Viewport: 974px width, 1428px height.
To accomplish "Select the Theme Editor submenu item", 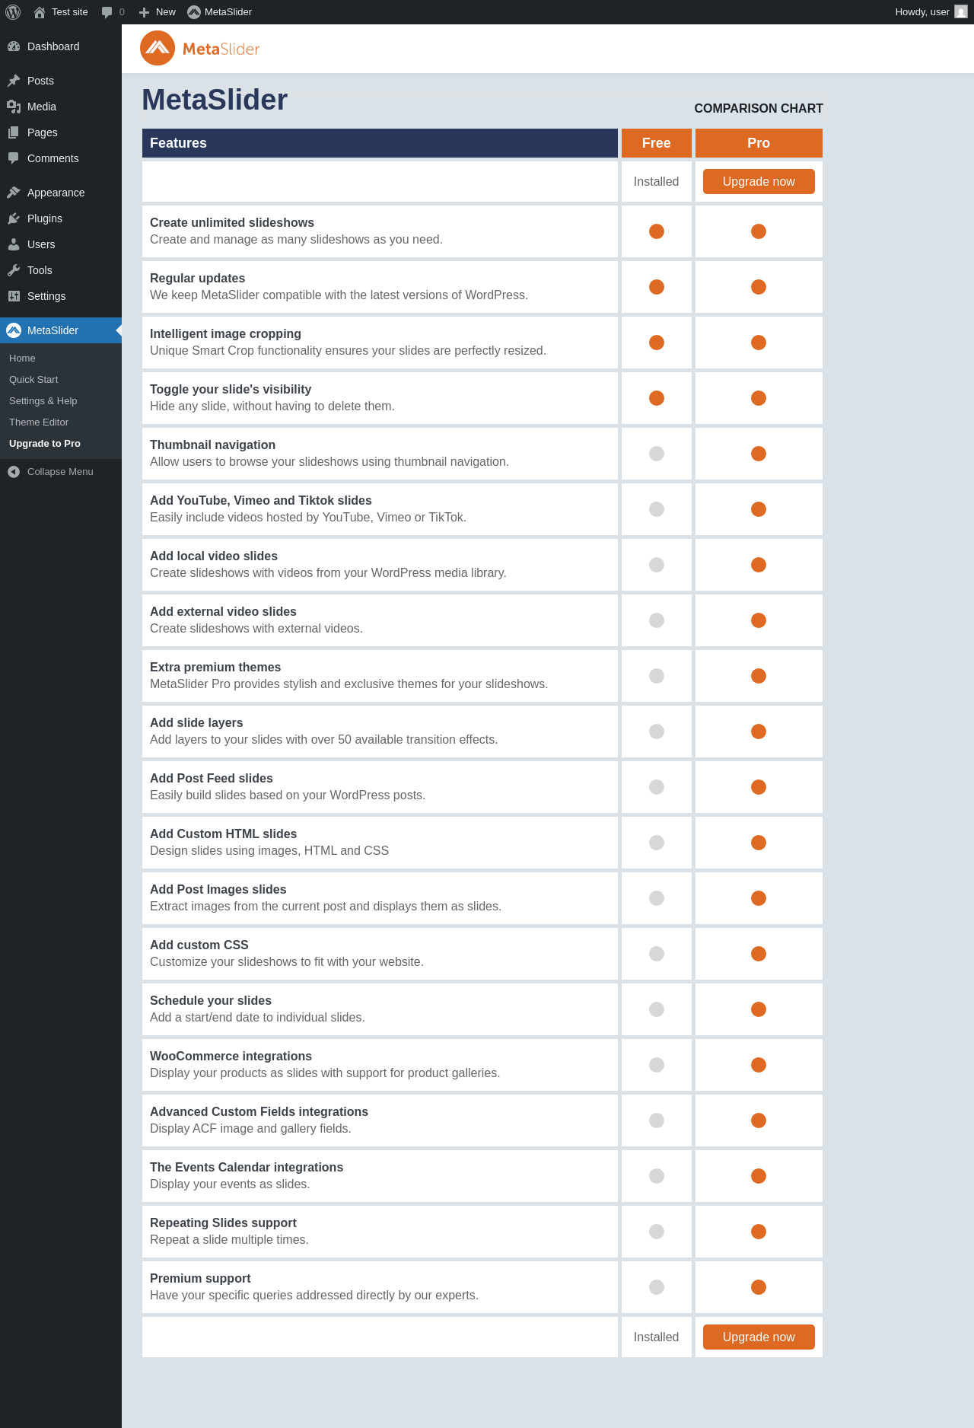I will click(x=39, y=422).
